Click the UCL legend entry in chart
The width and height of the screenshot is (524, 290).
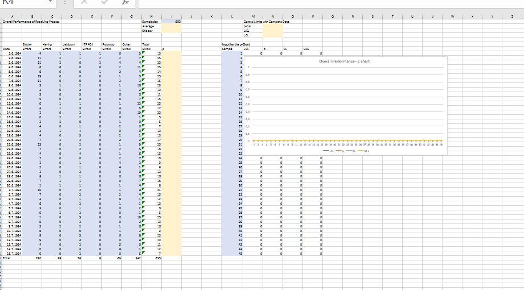click(363, 151)
